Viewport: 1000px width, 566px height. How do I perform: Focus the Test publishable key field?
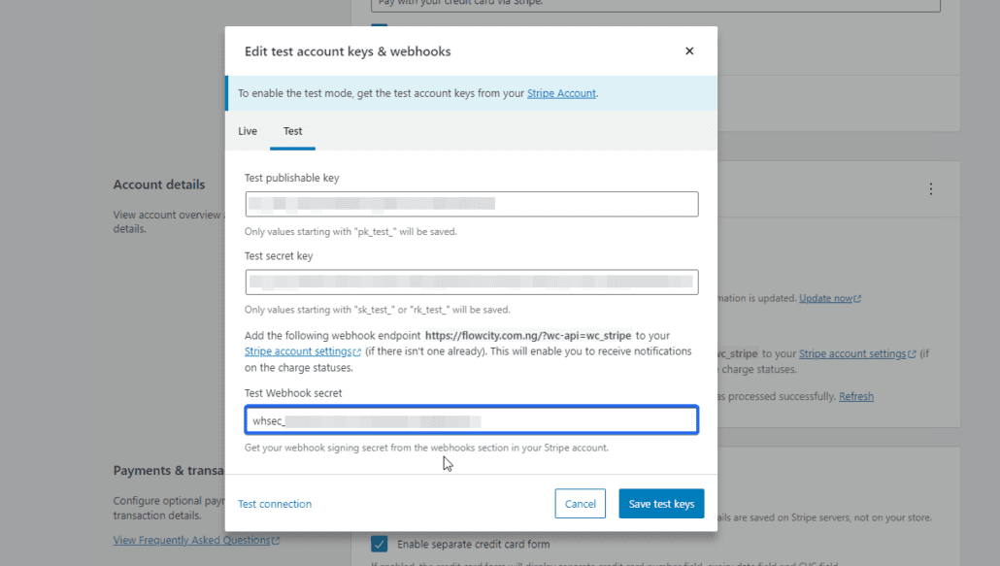point(471,204)
